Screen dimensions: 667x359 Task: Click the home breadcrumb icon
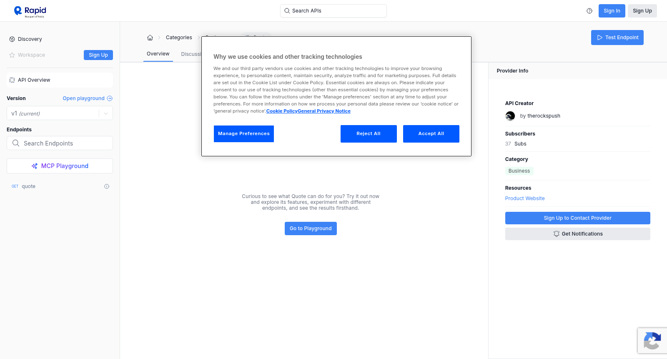coord(150,38)
